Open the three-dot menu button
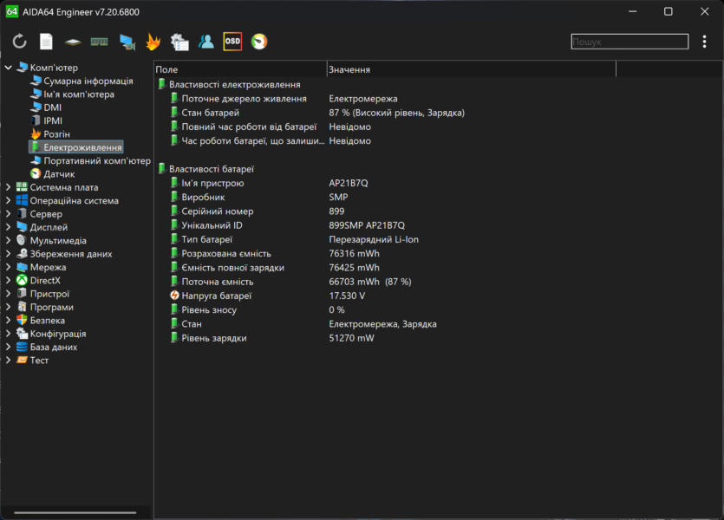 (704, 42)
